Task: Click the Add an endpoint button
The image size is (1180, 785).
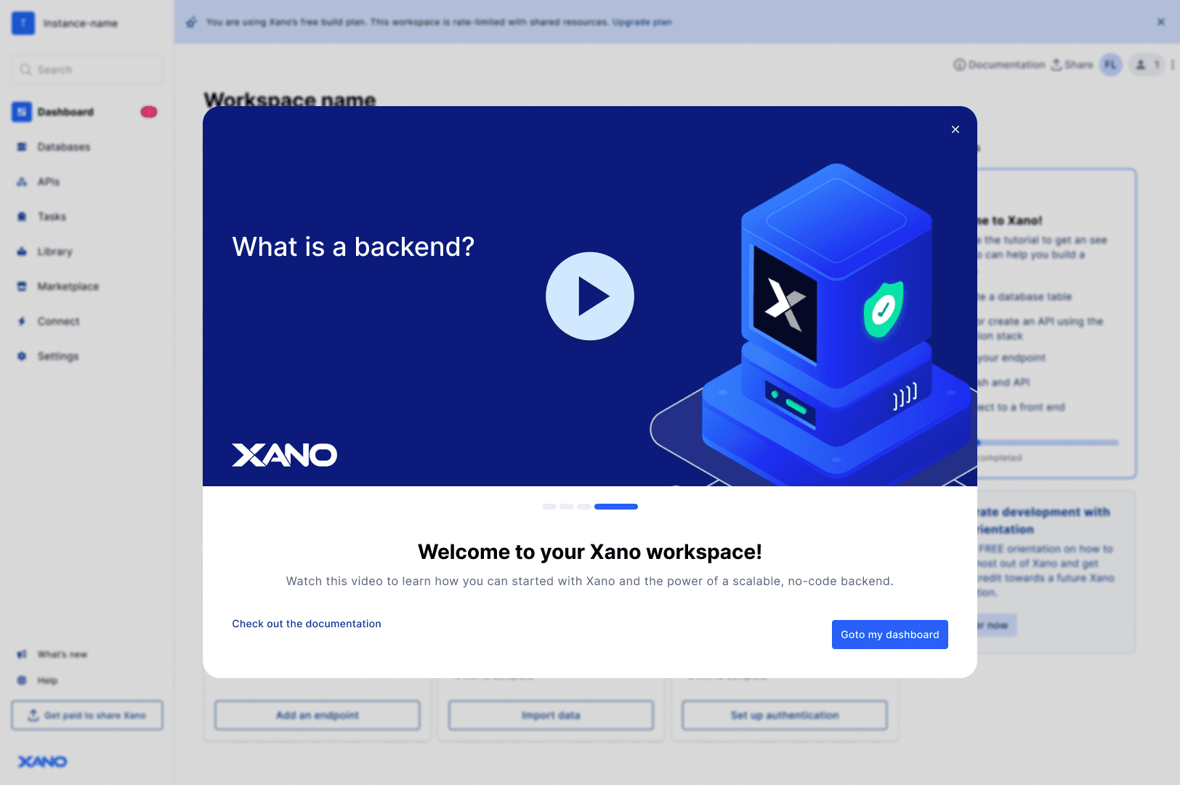Action: (x=318, y=715)
